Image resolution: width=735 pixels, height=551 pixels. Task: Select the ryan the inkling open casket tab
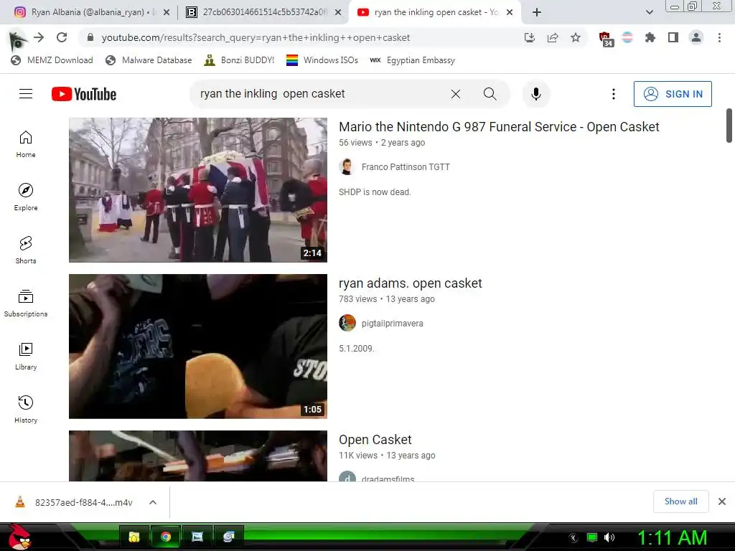pos(434,12)
